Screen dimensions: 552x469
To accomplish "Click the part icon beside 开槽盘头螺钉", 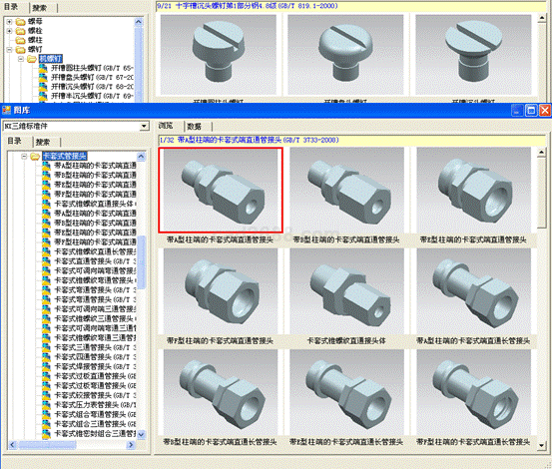I will click(43, 77).
